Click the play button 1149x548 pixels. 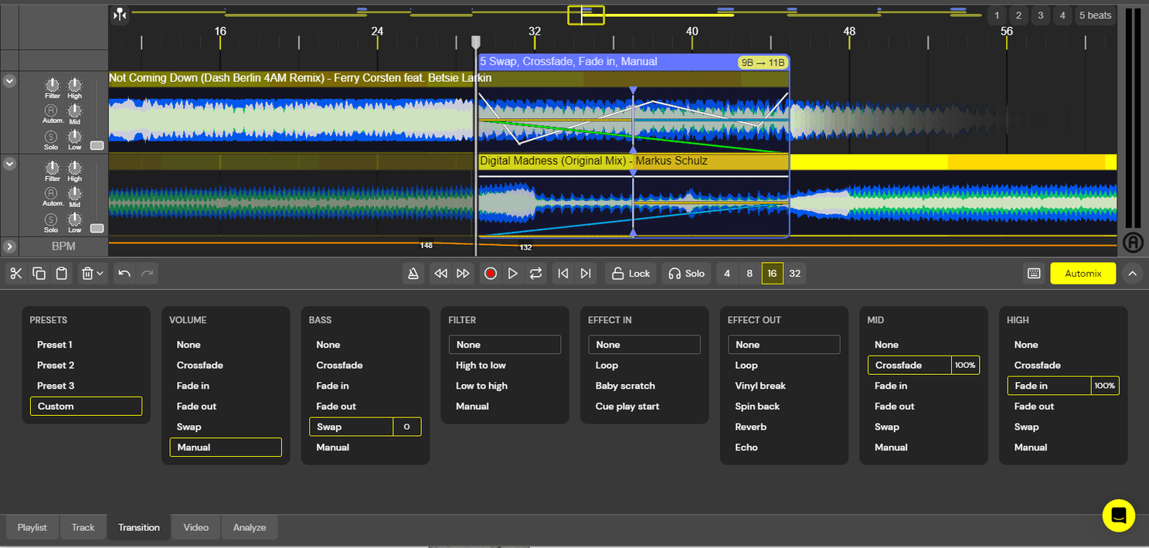coord(512,273)
